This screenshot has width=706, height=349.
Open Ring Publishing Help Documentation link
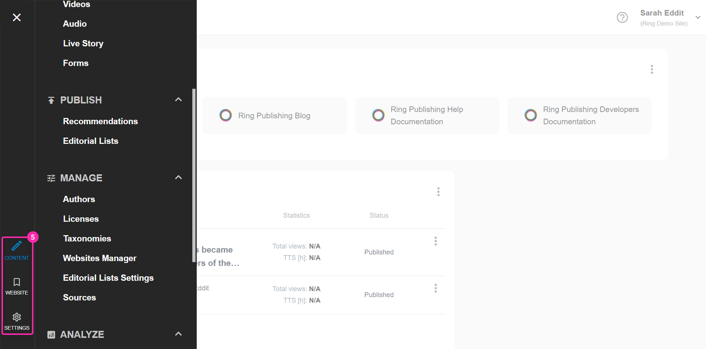pos(427,115)
